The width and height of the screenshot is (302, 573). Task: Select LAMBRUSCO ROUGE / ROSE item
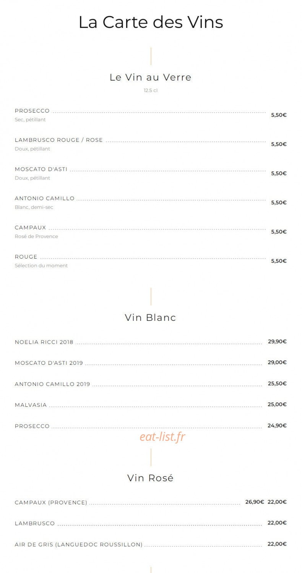[151, 144]
